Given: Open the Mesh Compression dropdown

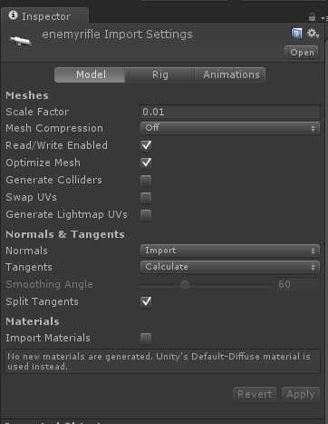Looking at the screenshot, I should pyautogui.click(x=229, y=128).
